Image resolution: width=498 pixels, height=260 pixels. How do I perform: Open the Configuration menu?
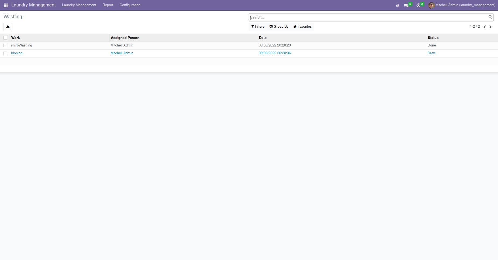click(x=130, y=5)
